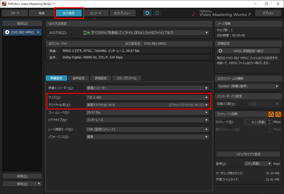The image size is (284, 194).
Task: Close the TMPGEnc Video Mastering Works window
Action: [278, 4]
